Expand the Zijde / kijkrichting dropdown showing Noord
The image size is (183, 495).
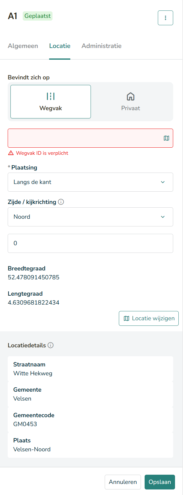(x=90, y=217)
